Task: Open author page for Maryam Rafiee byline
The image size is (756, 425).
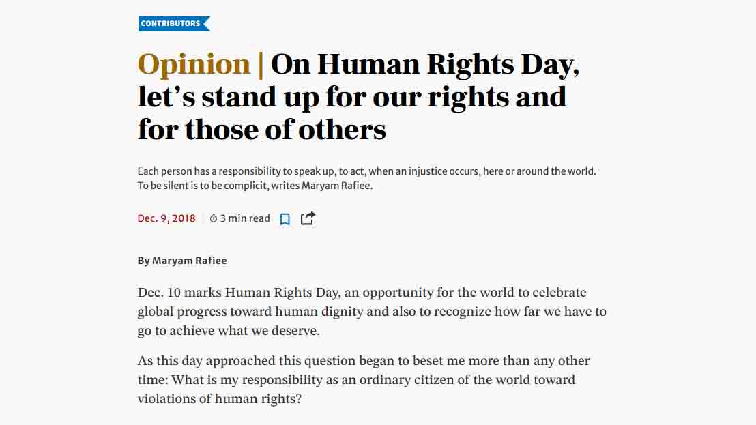Action: tap(190, 261)
